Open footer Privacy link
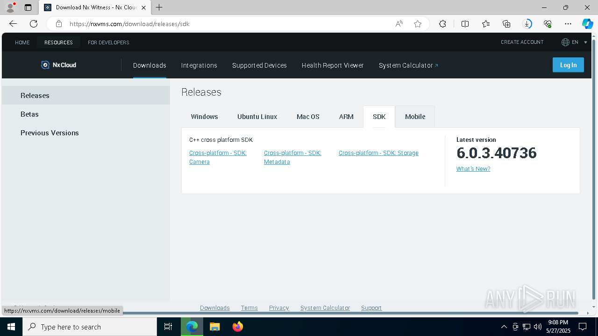 tap(279, 308)
